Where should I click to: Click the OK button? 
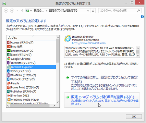tap(134, 117)
